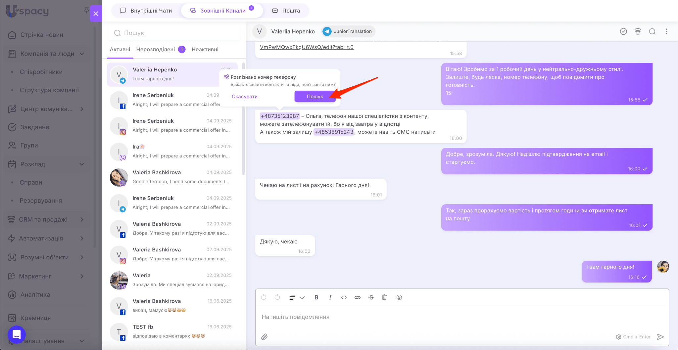Click the search icon in chat header
Screen dimensions: 678x350
click(652, 31)
